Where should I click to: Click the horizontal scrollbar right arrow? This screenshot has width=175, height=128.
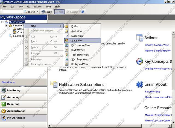[x=170, y=126]
